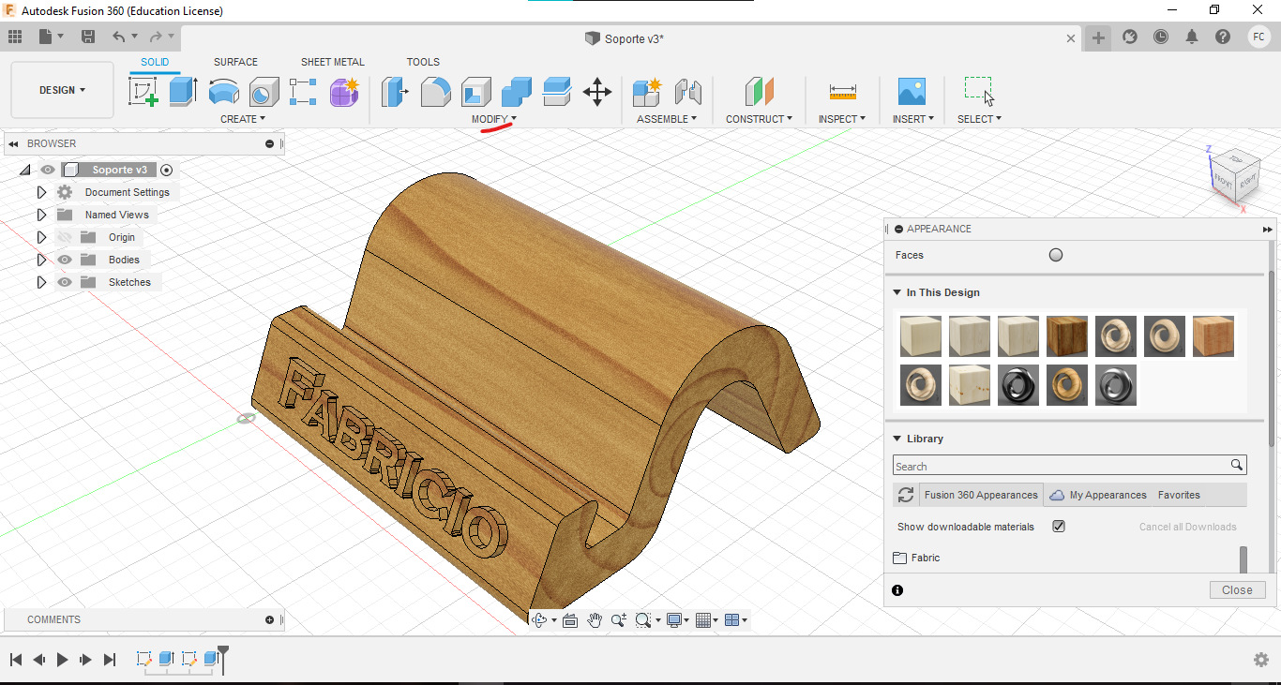Click the Extrude tool icon
1281x685 pixels.
[183, 92]
